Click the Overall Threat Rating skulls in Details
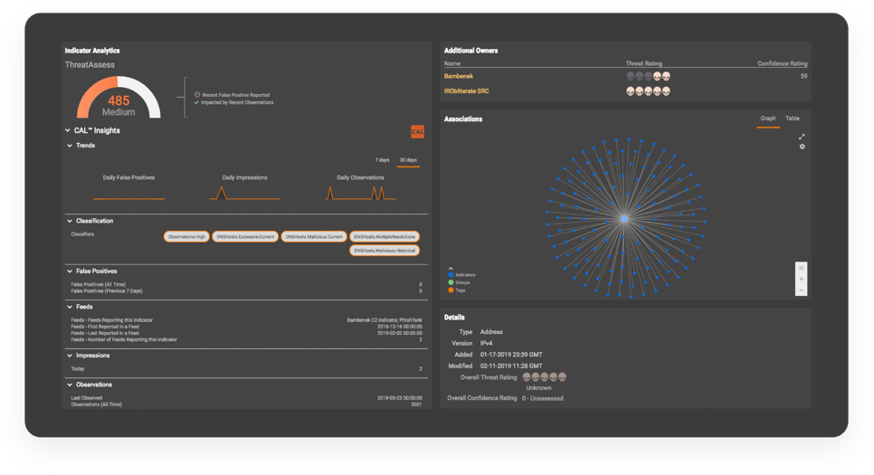This screenshot has width=874, height=475. point(544,377)
